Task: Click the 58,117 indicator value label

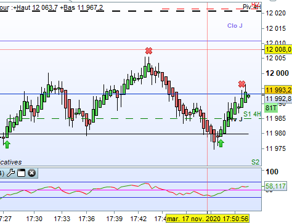Action: click(275, 186)
